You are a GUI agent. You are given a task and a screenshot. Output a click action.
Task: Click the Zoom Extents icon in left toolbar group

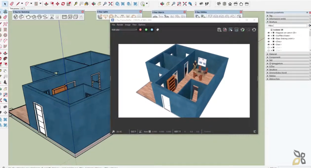(111, 4)
